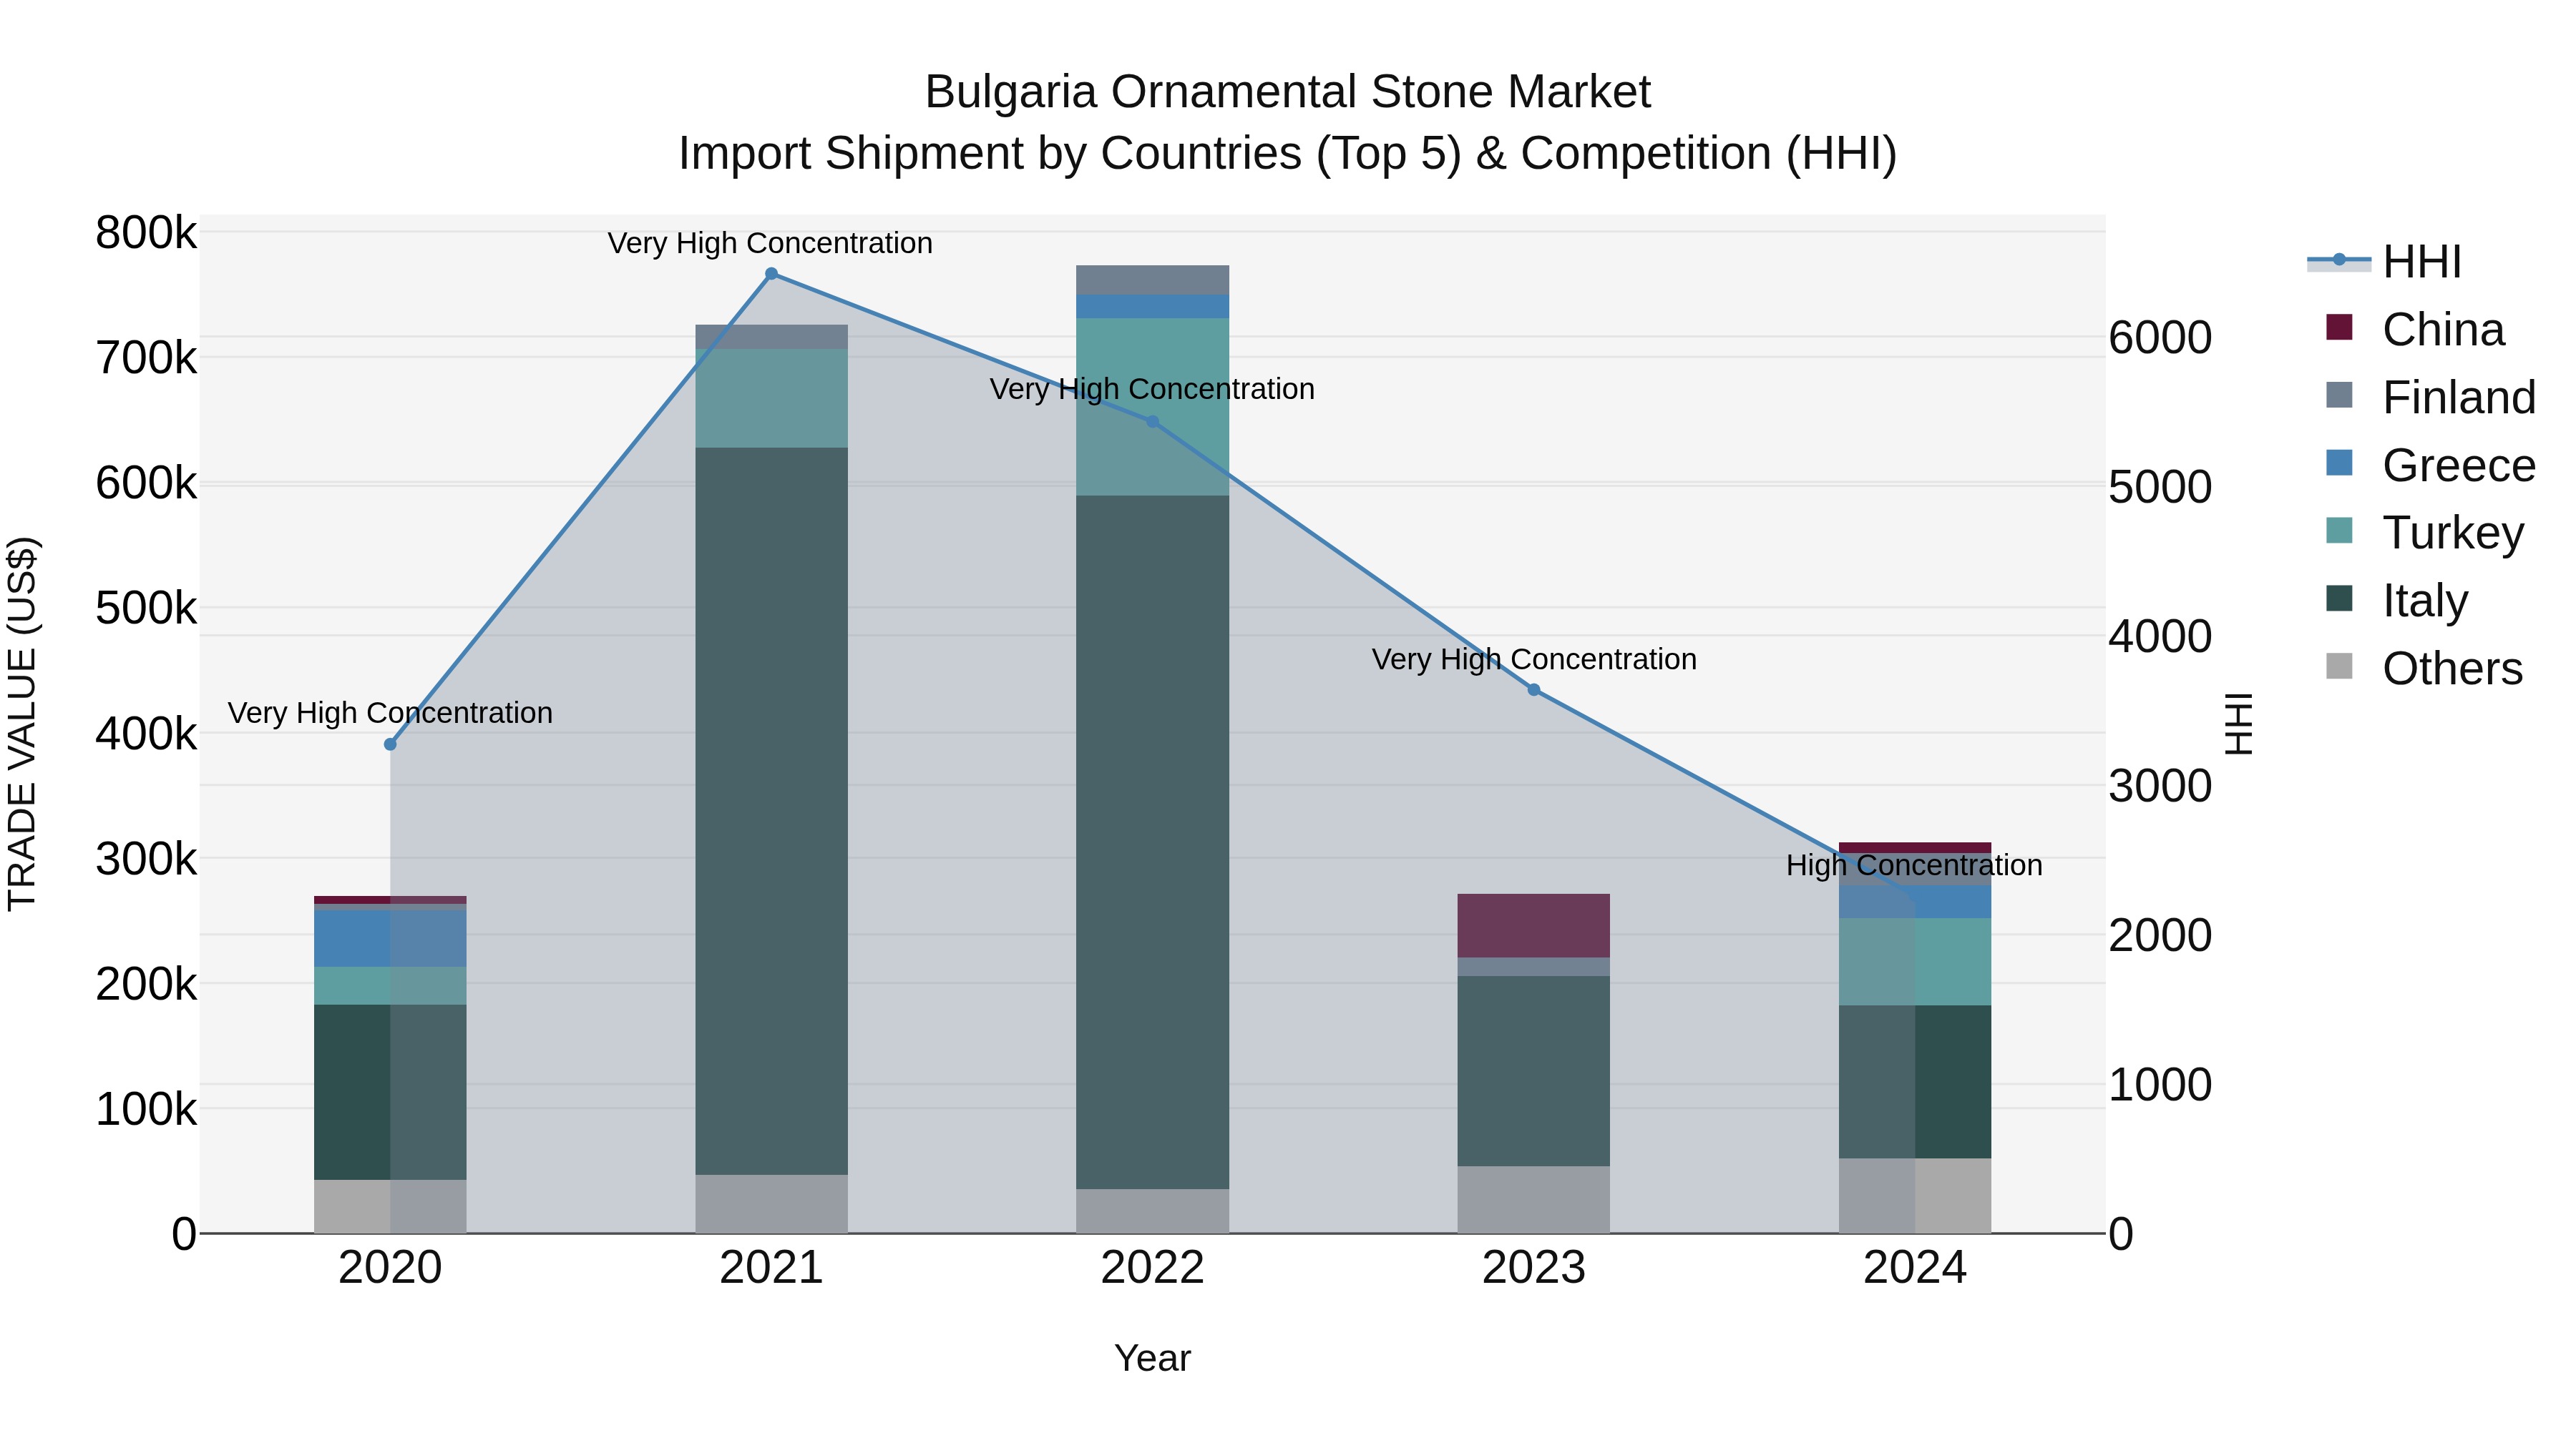The width and height of the screenshot is (2576, 1448).
Task: Click the 2022 x-axis label
Action: 1152,1268
